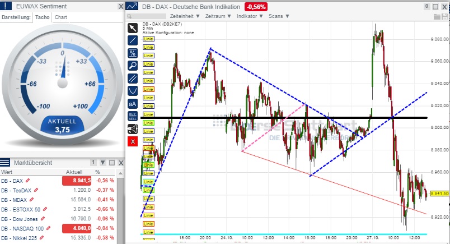Click the chart icon in DB - DAX header
Image resolution: width=450 pixels, height=244 pixels.
click(132, 6)
